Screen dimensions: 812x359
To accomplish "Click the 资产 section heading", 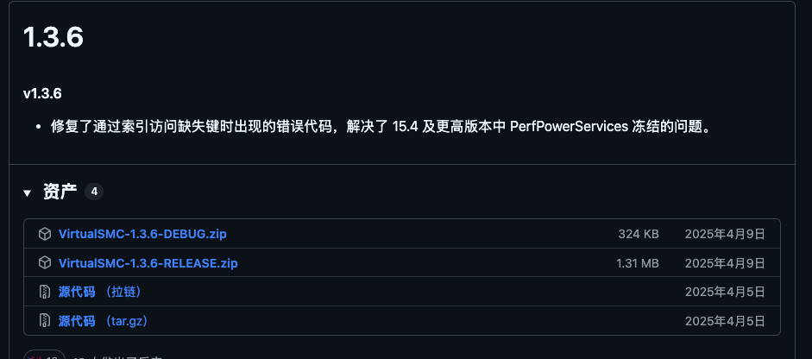I will (60, 192).
